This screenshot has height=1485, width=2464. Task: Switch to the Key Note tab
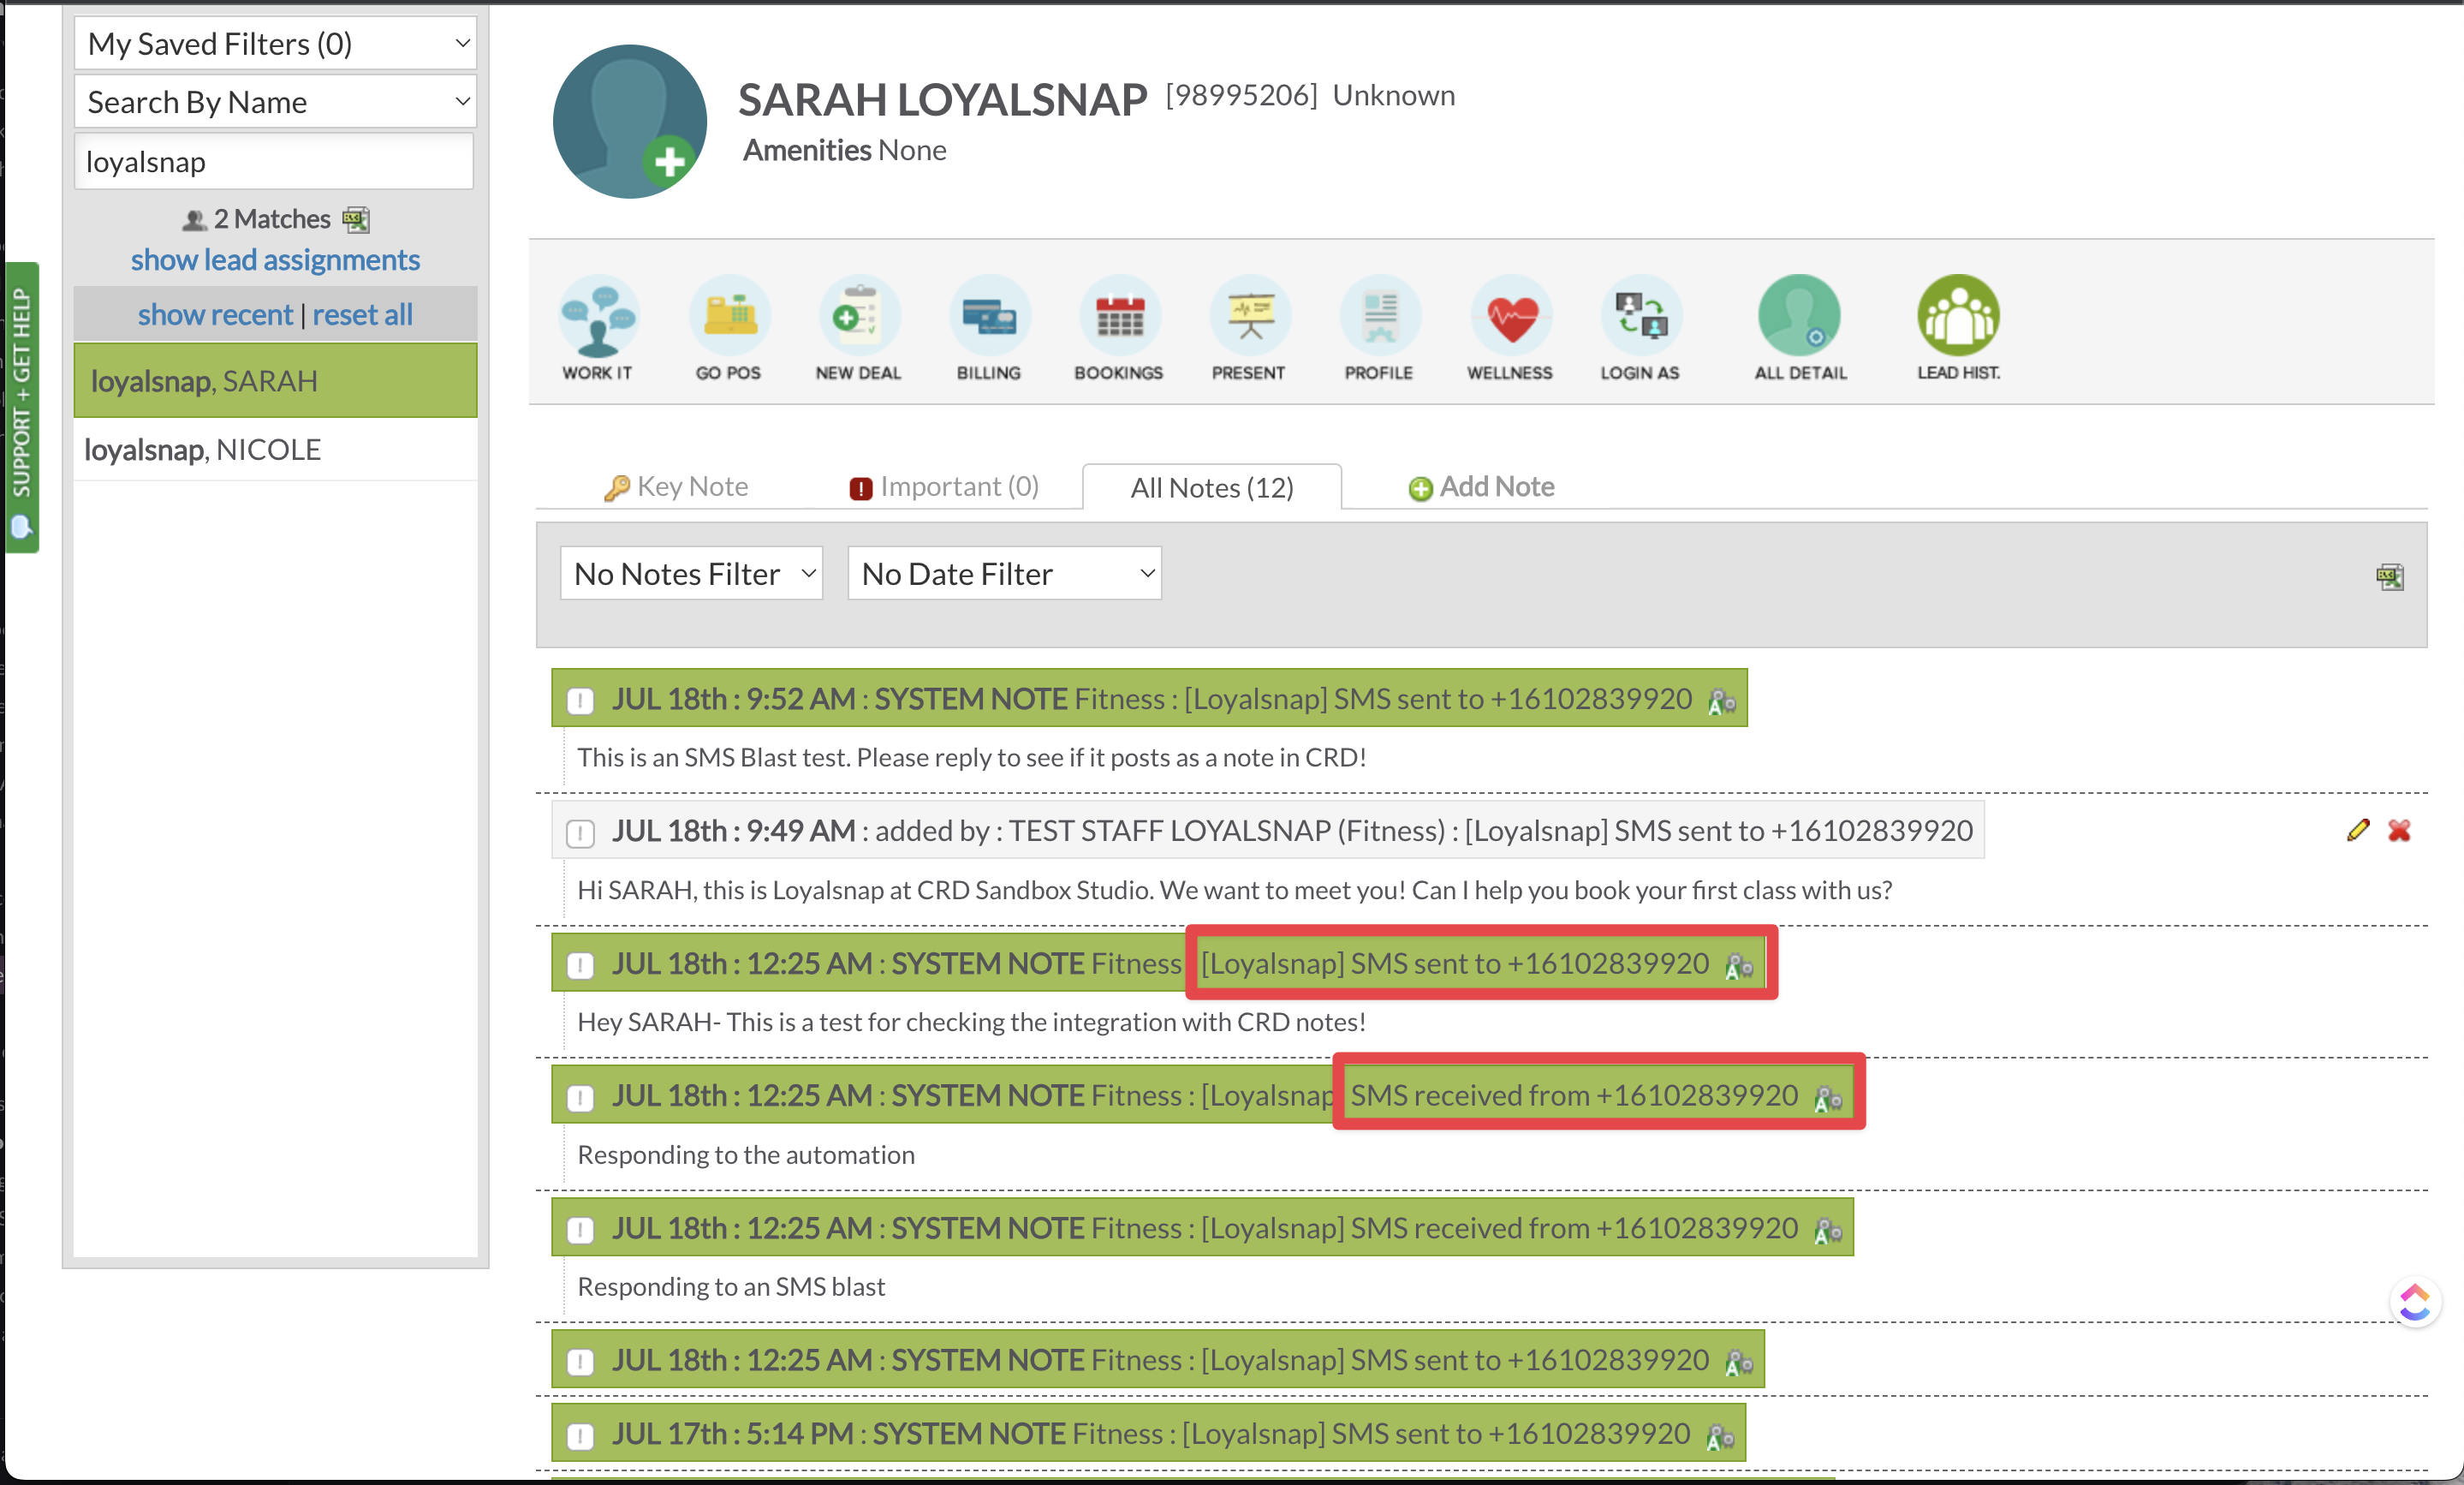pyautogui.click(x=677, y=487)
